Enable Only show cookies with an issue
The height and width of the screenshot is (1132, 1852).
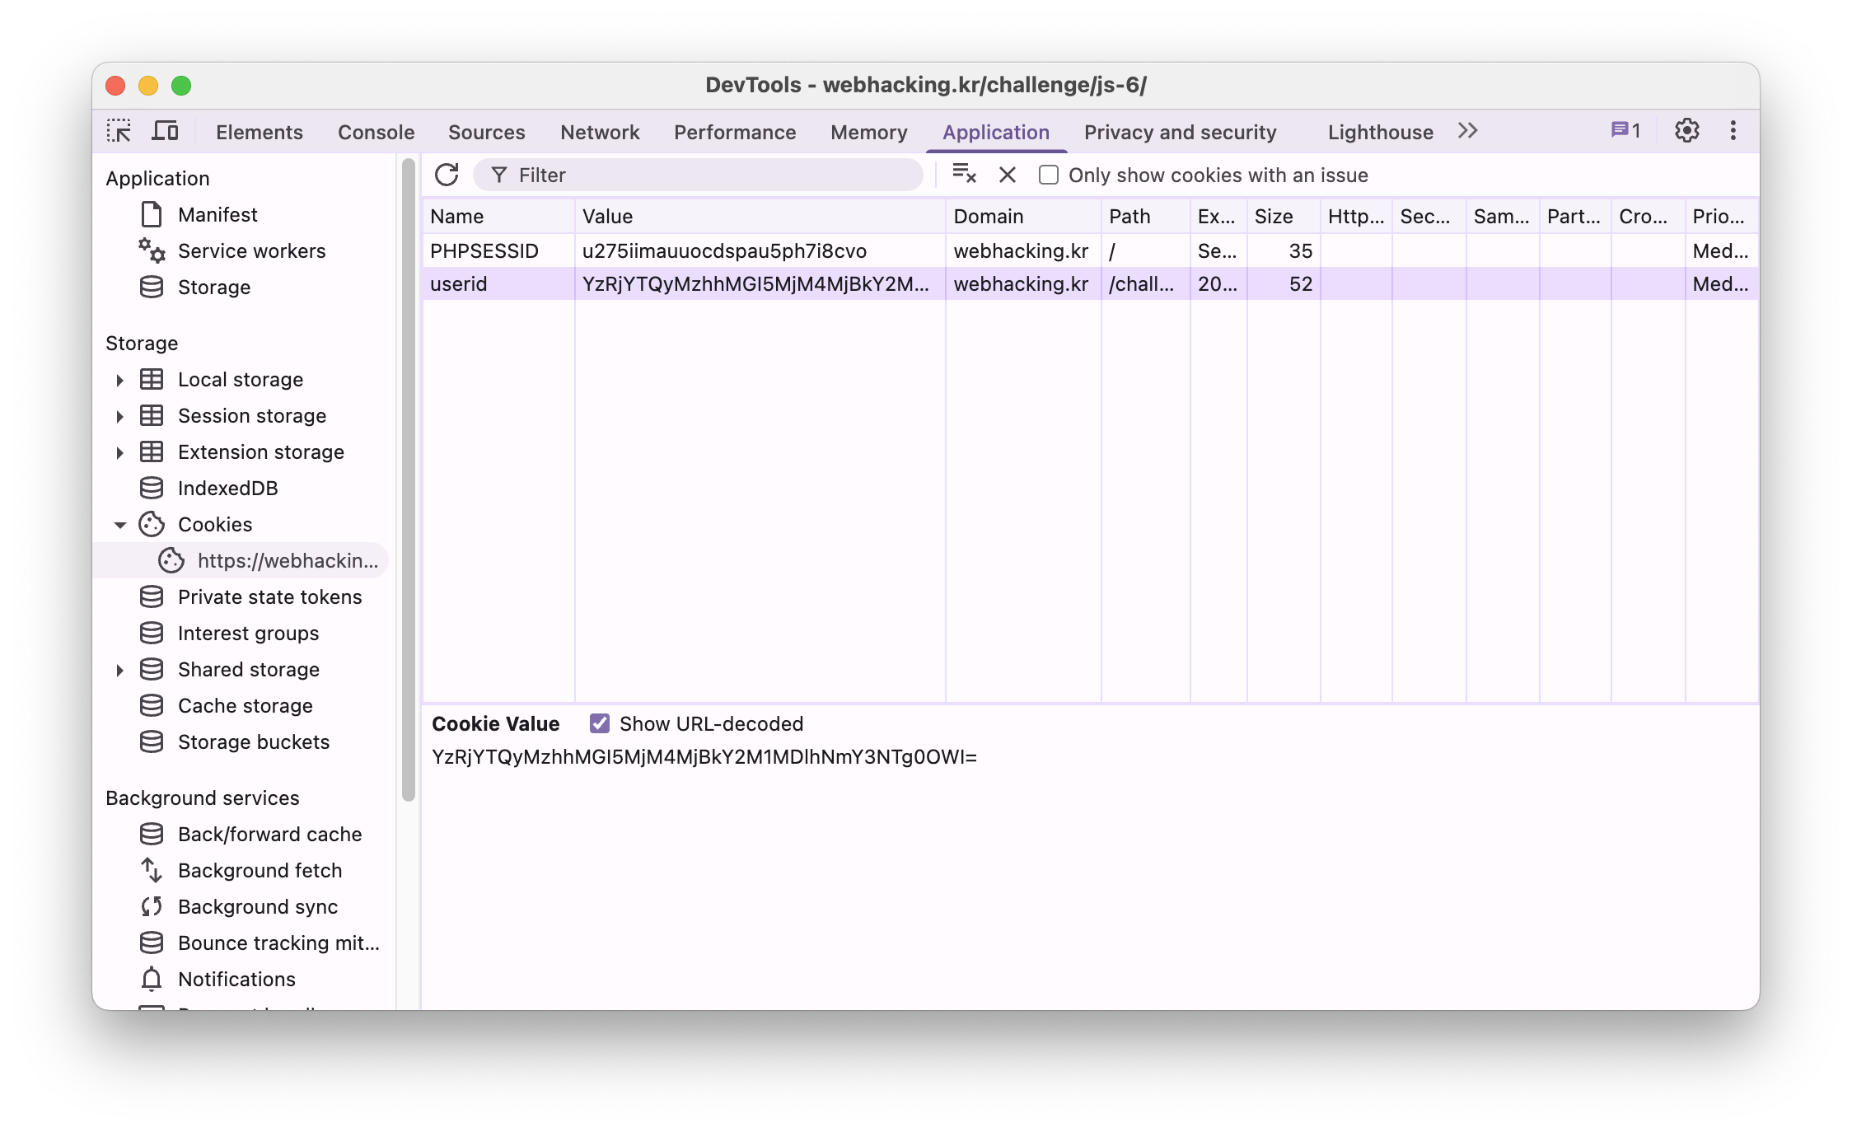pos(1049,175)
